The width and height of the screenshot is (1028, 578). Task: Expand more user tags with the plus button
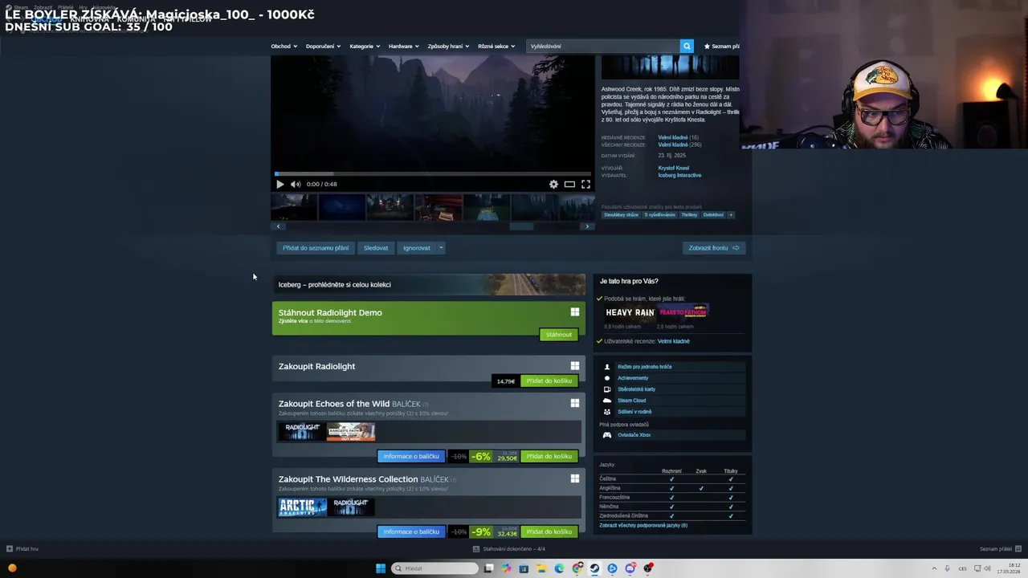pos(731,214)
